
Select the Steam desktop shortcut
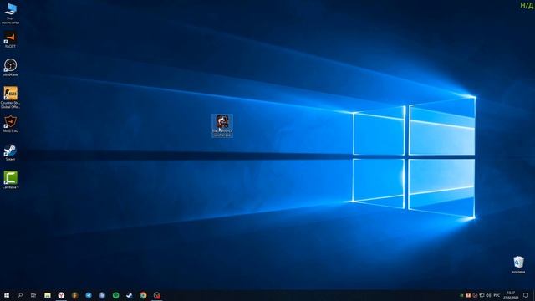[x=10, y=152]
